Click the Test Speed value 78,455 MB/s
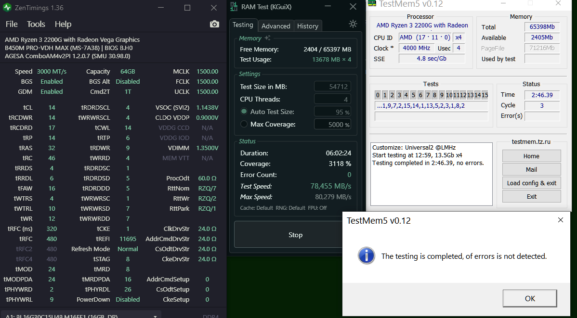The height and width of the screenshot is (318, 577). pos(331,186)
